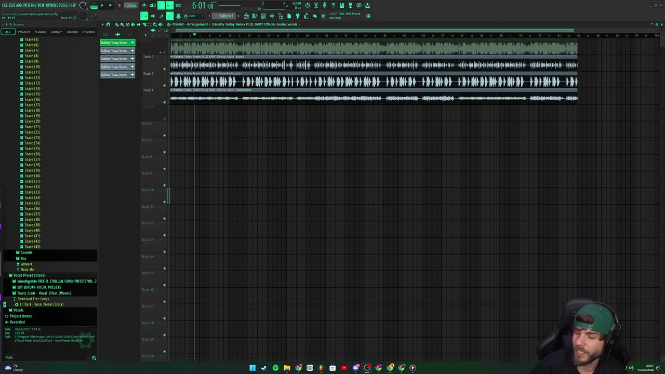Viewport: 665px width, 374px height.
Task: Open the Windows Start button
Action: click(x=252, y=368)
